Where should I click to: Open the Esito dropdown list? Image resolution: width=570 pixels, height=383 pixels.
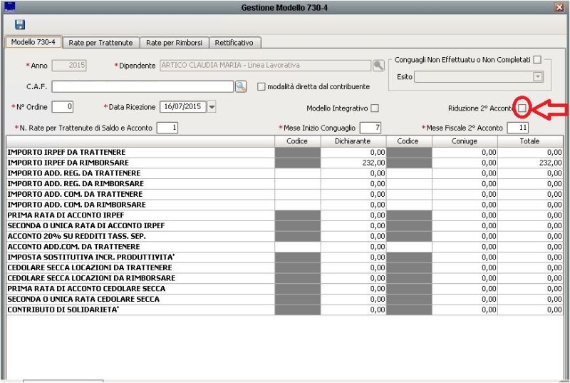(x=538, y=77)
